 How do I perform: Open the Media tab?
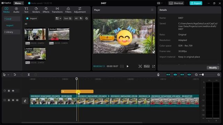click(6, 10)
